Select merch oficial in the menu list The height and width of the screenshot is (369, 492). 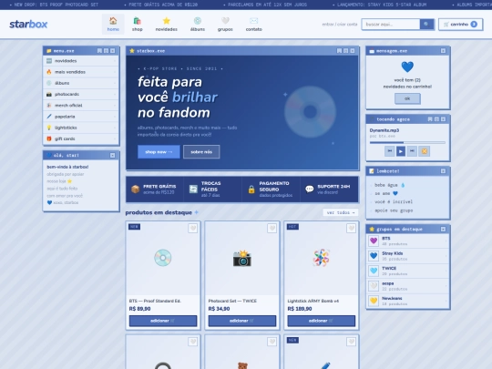click(x=81, y=106)
